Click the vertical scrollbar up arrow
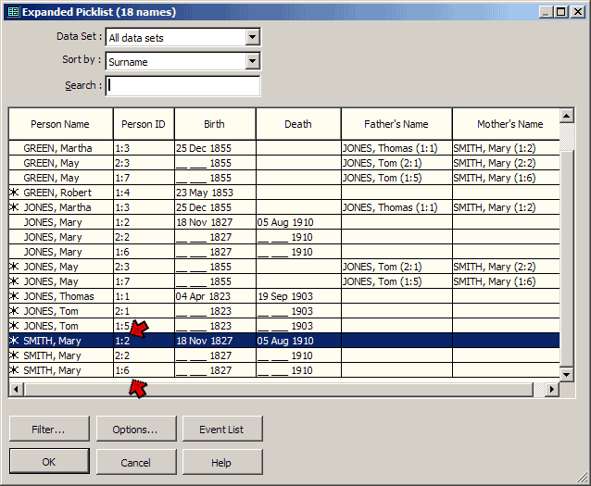The width and height of the screenshot is (591, 486). (x=567, y=116)
